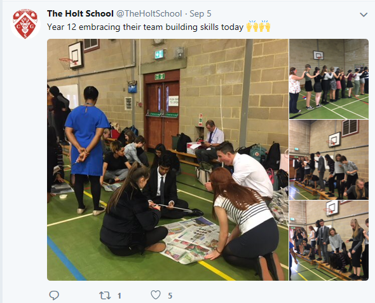
Task: Open bottom-right photo of students on benches
Action: tap(329, 241)
